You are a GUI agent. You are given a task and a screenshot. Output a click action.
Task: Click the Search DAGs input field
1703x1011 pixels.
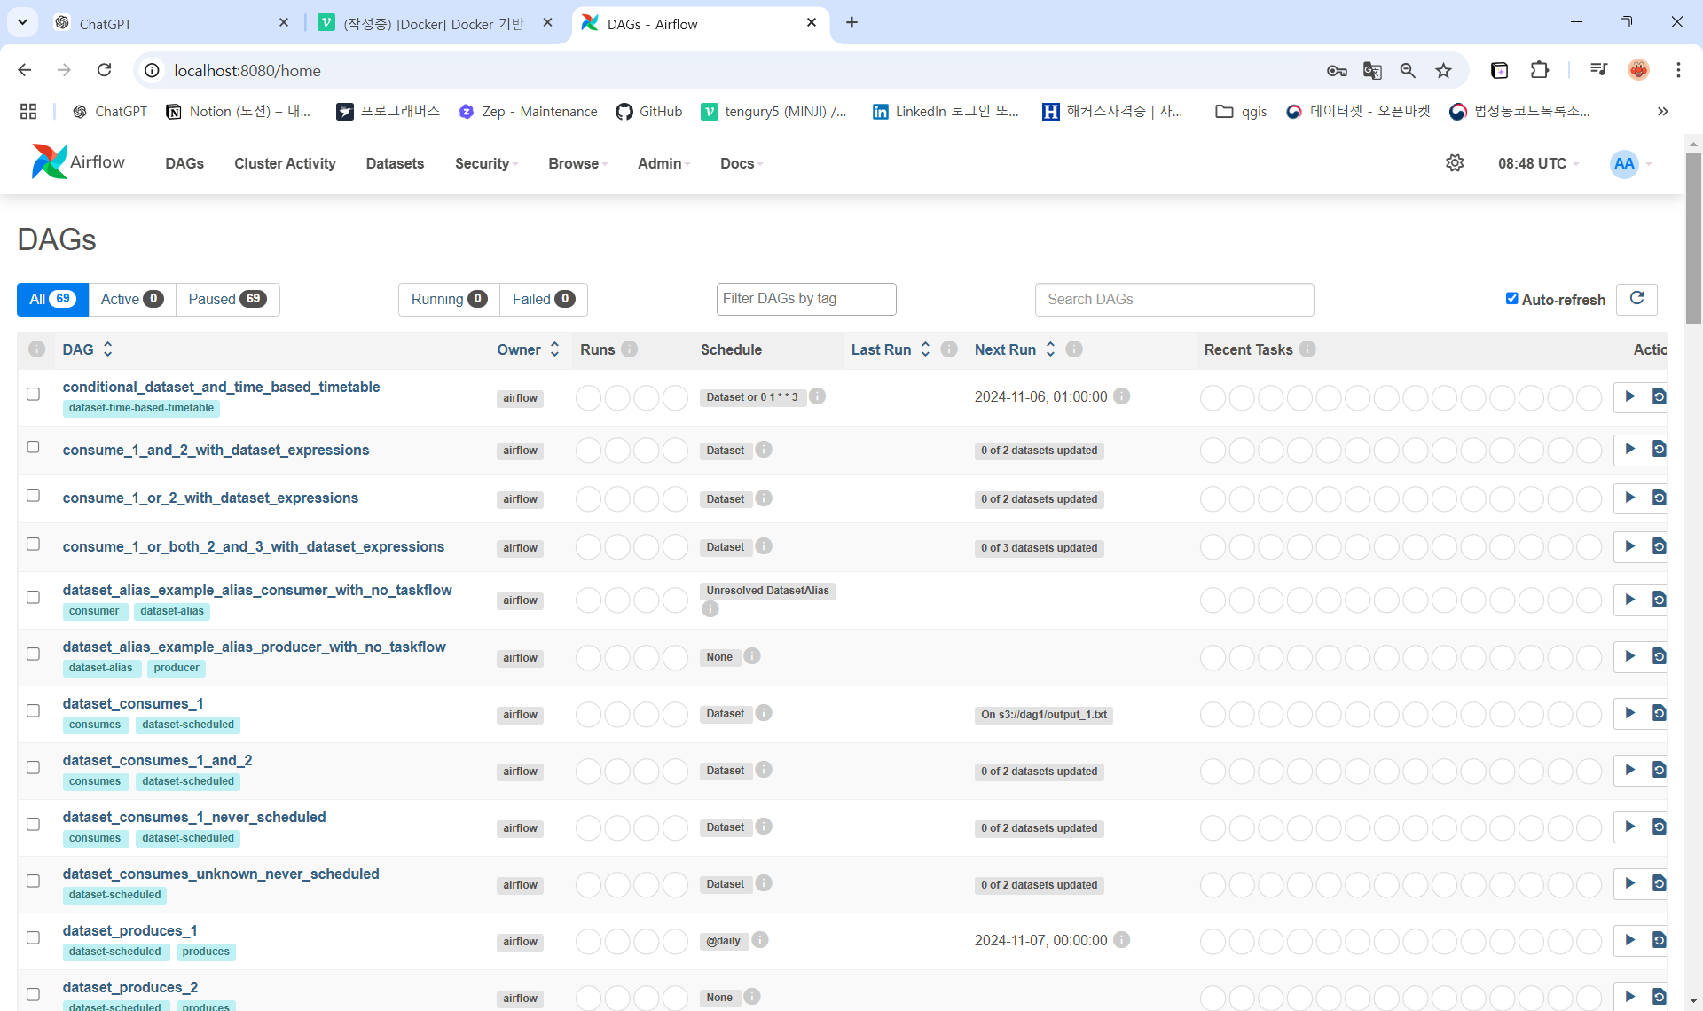click(1173, 300)
